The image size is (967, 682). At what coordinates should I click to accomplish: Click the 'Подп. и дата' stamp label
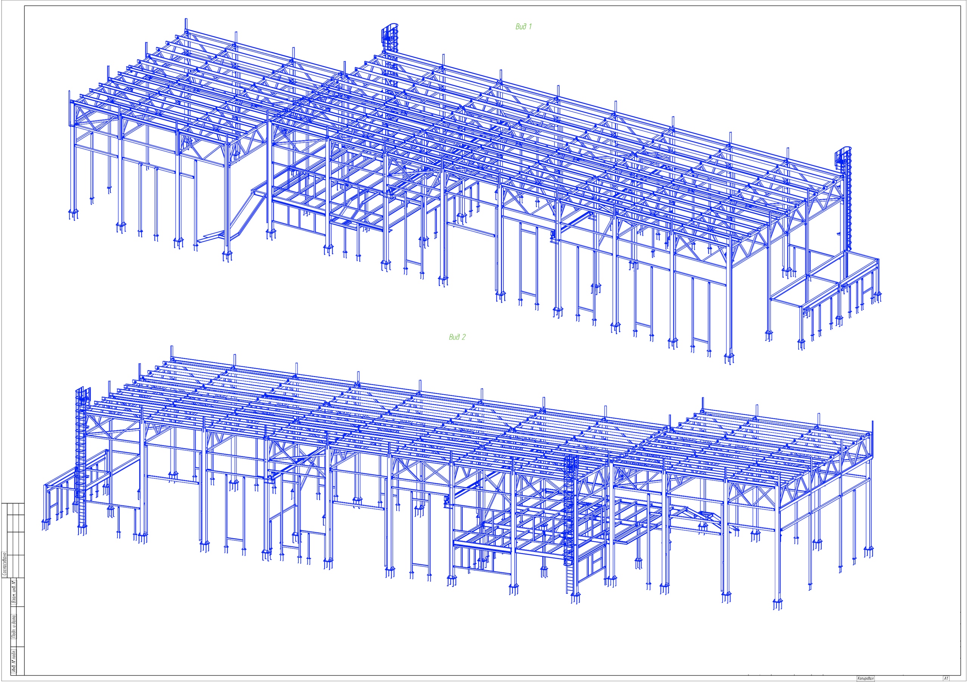[x=14, y=627]
